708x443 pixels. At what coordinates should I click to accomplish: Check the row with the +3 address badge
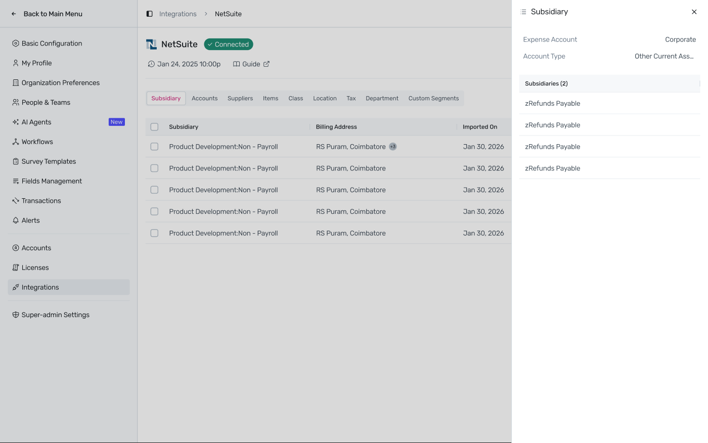click(x=154, y=147)
